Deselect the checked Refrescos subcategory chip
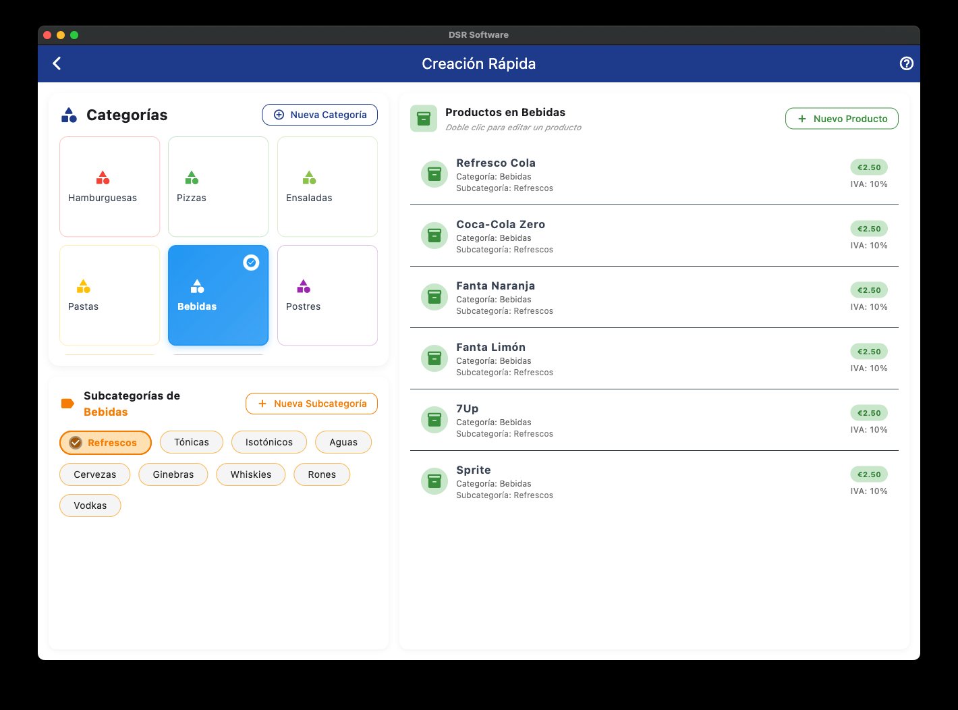 tap(105, 443)
